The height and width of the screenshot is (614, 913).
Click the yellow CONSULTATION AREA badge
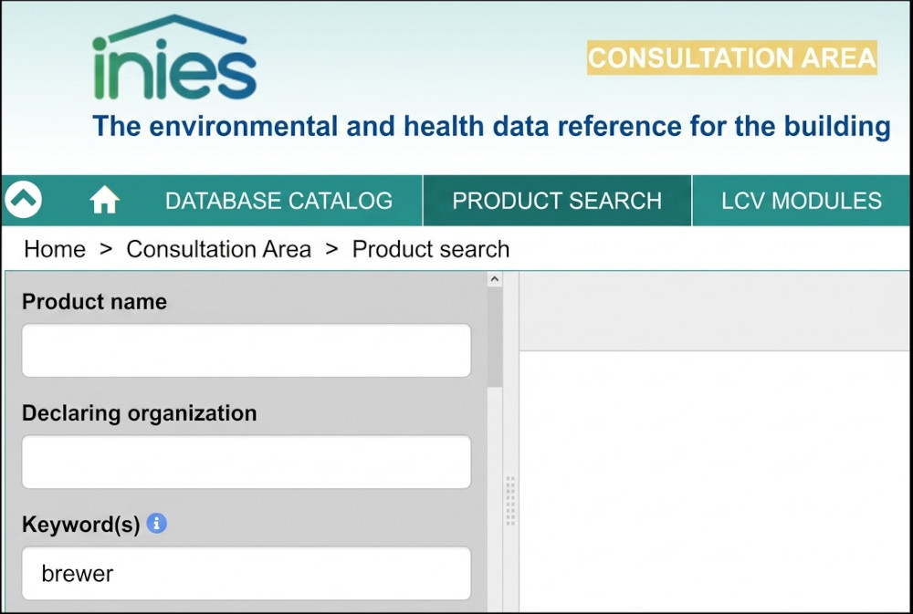pos(731,58)
